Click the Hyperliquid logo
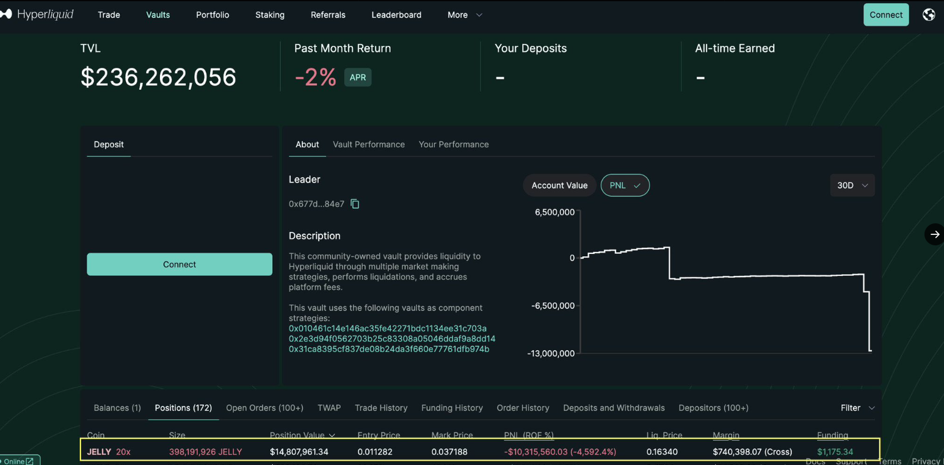The height and width of the screenshot is (465, 944). [x=37, y=14]
